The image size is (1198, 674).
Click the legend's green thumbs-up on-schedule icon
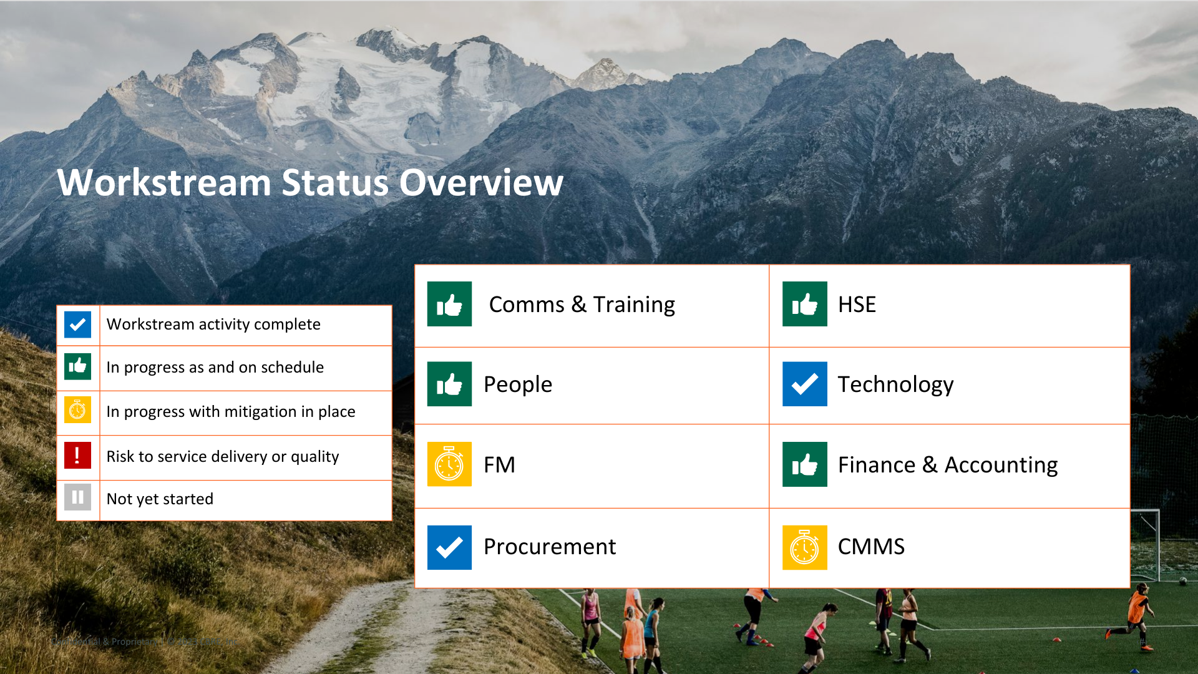pyautogui.click(x=77, y=366)
